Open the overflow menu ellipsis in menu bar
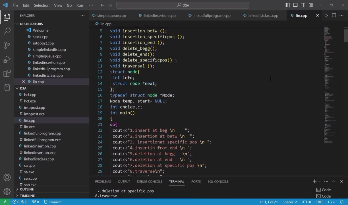Image resolution: width=348 pixels, height=205 pixels. (x=91, y=5)
